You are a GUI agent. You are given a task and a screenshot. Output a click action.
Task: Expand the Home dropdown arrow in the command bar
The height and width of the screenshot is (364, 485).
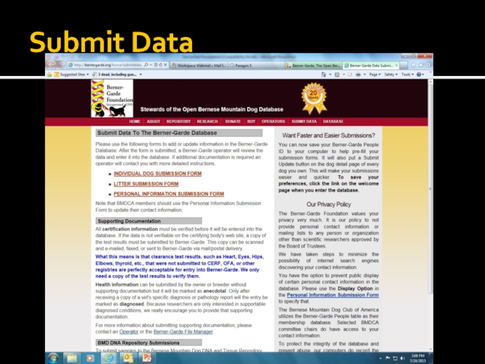[330, 75]
